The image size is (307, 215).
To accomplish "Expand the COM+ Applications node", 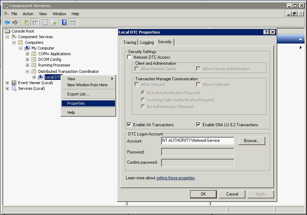I will pyautogui.click(x=27, y=54).
